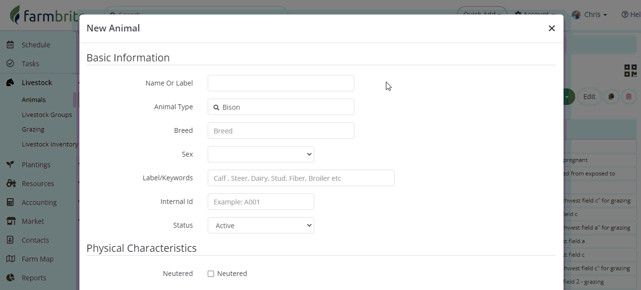Click the Plantings sprout icon

(x=10, y=164)
